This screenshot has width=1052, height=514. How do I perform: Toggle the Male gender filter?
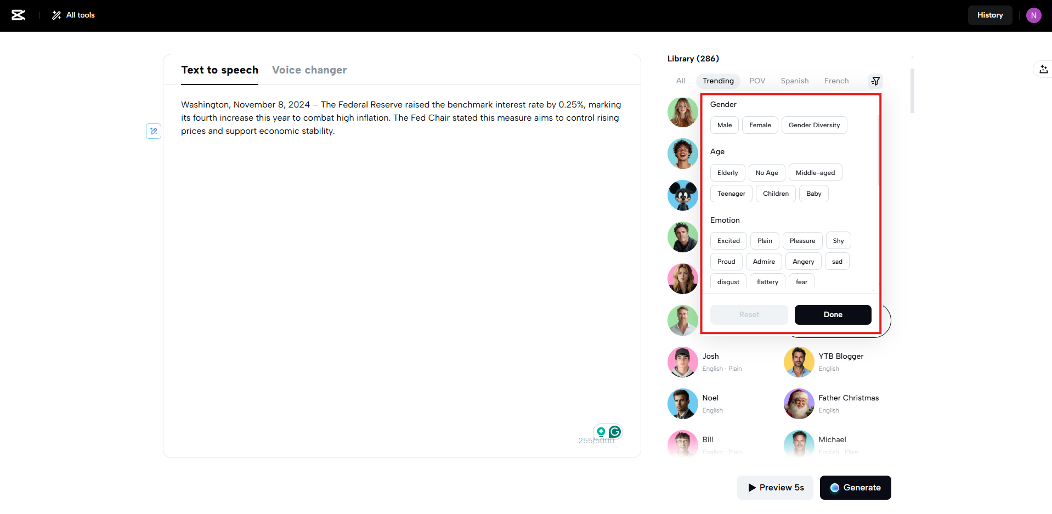point(725,125)
